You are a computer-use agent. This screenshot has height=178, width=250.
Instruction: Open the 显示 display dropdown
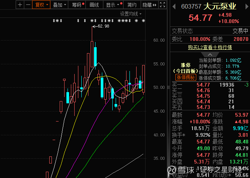113,5
